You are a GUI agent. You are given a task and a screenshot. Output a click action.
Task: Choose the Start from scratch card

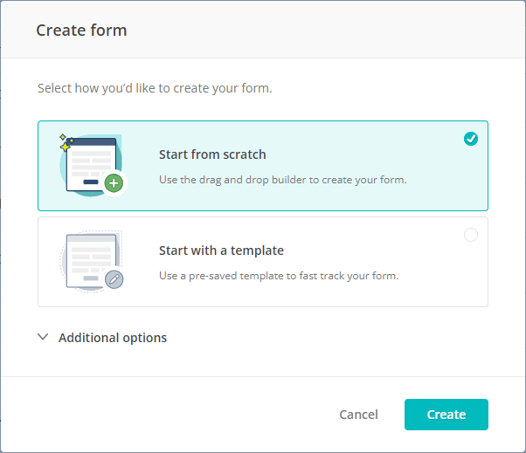pyautogui.click(x=263, y=166)
